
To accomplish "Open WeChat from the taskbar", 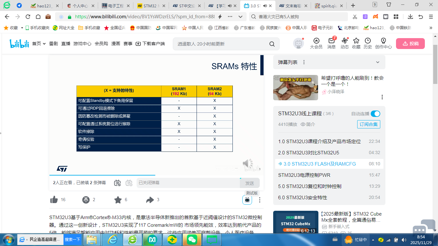I will [x=192, y=240].
